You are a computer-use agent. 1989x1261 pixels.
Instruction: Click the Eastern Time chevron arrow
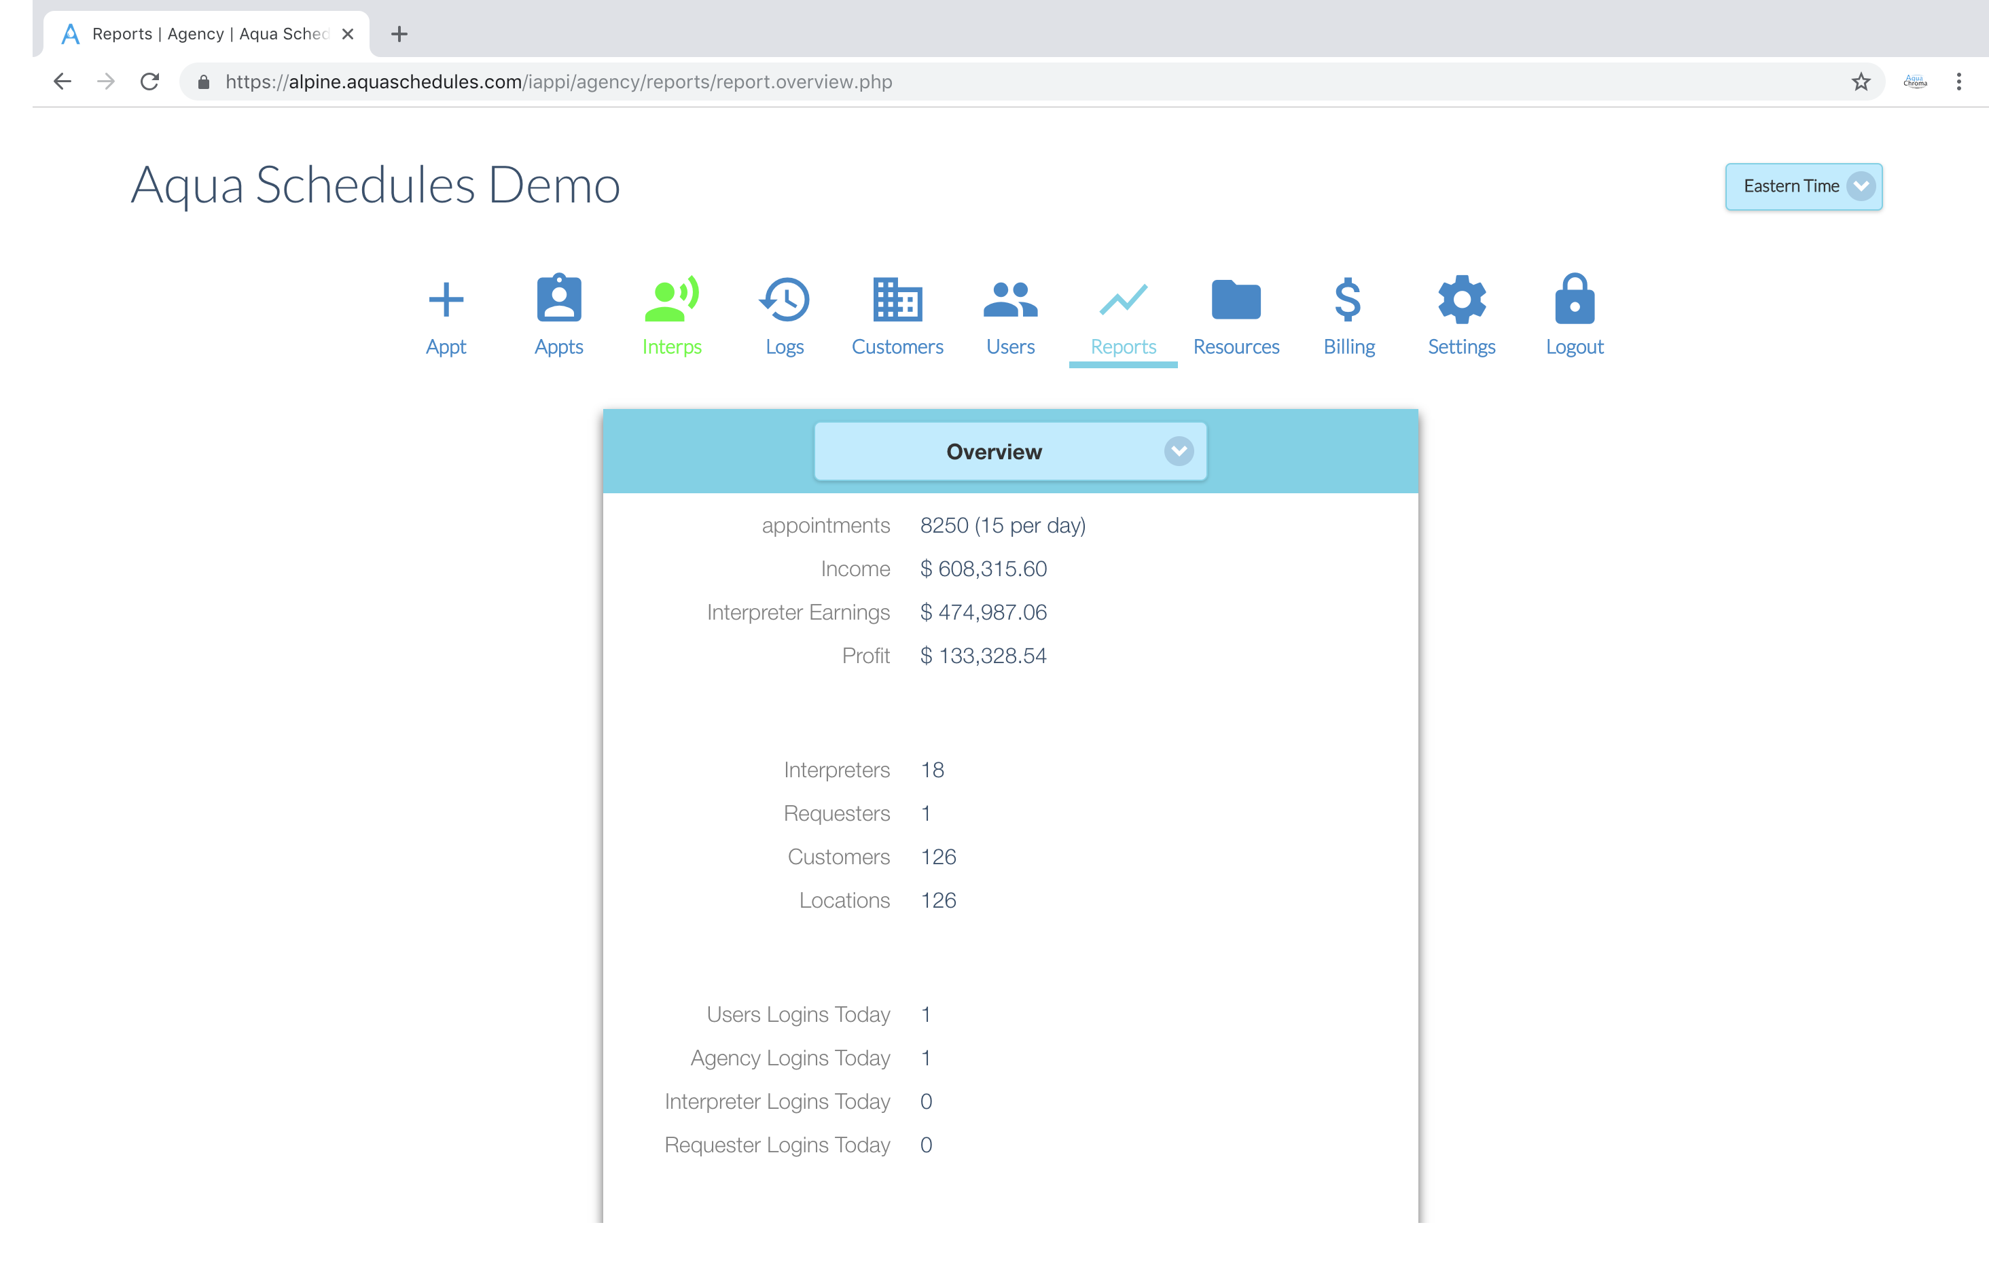pyautogui.click(x=1861, y=186)
